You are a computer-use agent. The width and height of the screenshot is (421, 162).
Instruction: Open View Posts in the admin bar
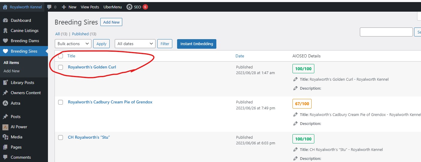[90, 7]
